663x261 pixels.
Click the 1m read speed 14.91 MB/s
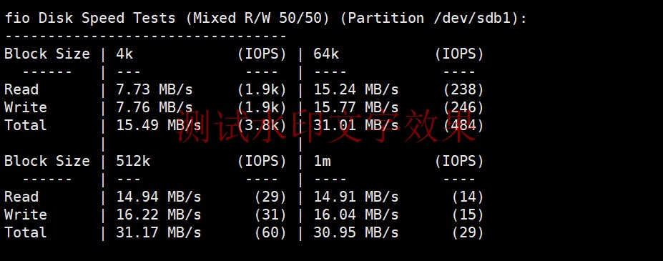(356, 197)
